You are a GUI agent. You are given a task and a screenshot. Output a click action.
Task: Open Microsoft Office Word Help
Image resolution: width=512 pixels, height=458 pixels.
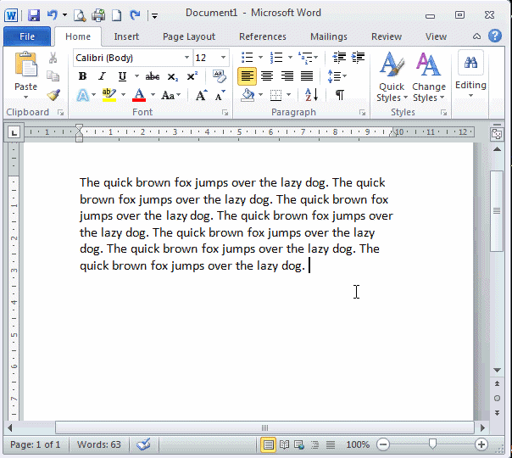pyautogui.click(x=495, y=36)
